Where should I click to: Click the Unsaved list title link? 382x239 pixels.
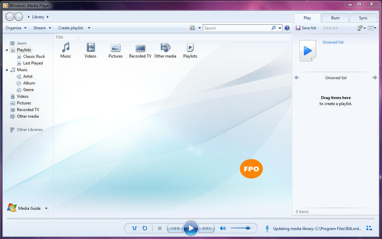tap(333, 42)
